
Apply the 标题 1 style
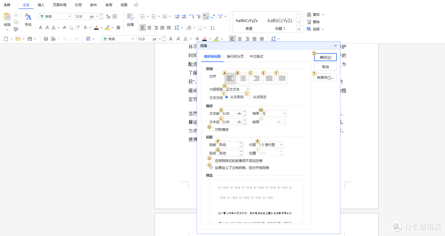point(279,23)
